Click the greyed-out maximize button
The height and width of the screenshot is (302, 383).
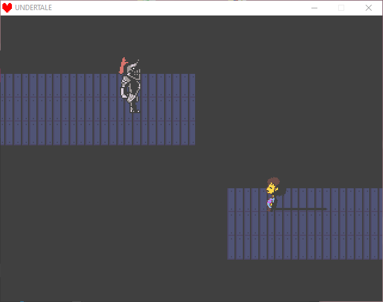[341, 8]
